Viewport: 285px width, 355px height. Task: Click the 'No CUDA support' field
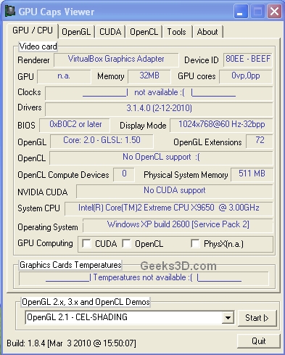[x=175, y=191]
